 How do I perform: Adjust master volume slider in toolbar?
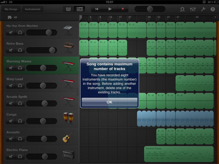pyautogui.click(x=150, y=9)
